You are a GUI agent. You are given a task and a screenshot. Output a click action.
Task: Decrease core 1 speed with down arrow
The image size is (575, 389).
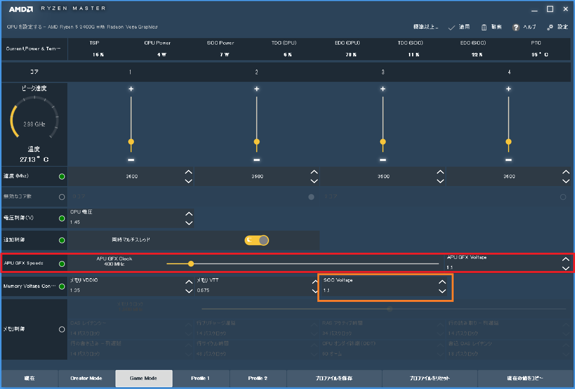point(188,181)
